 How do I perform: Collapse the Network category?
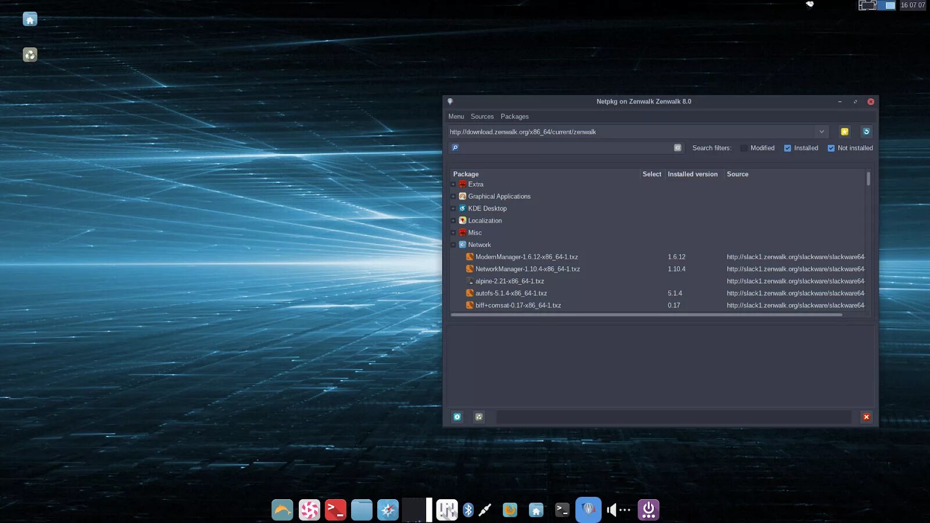pos(453,245)
